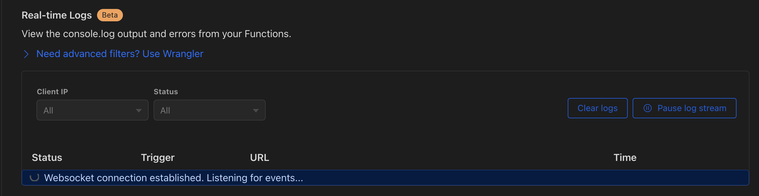Image resolution: width=759 pixels, height=196 pixels.
Task: Click the orange Beta badge
Action: (x=110, y=15)
